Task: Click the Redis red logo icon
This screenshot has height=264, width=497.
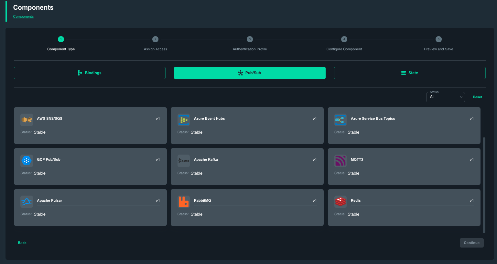Action: [x=340, y=202]
